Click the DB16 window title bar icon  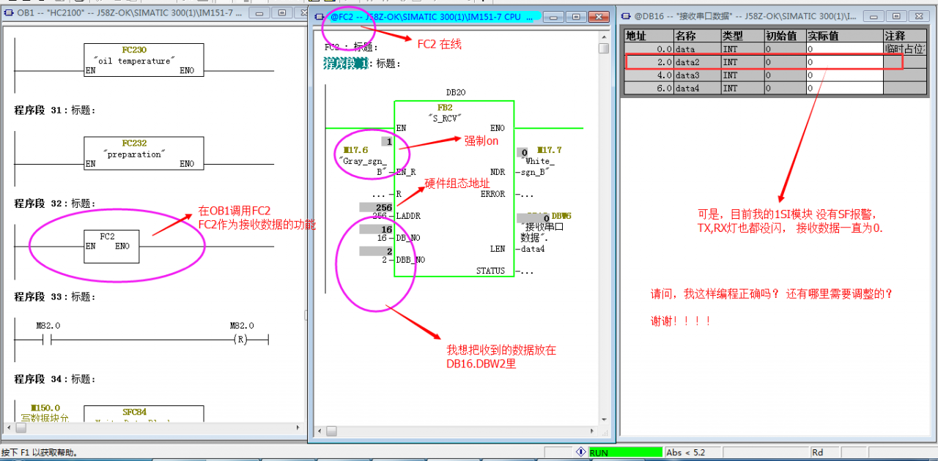click(x=627, y=15)
